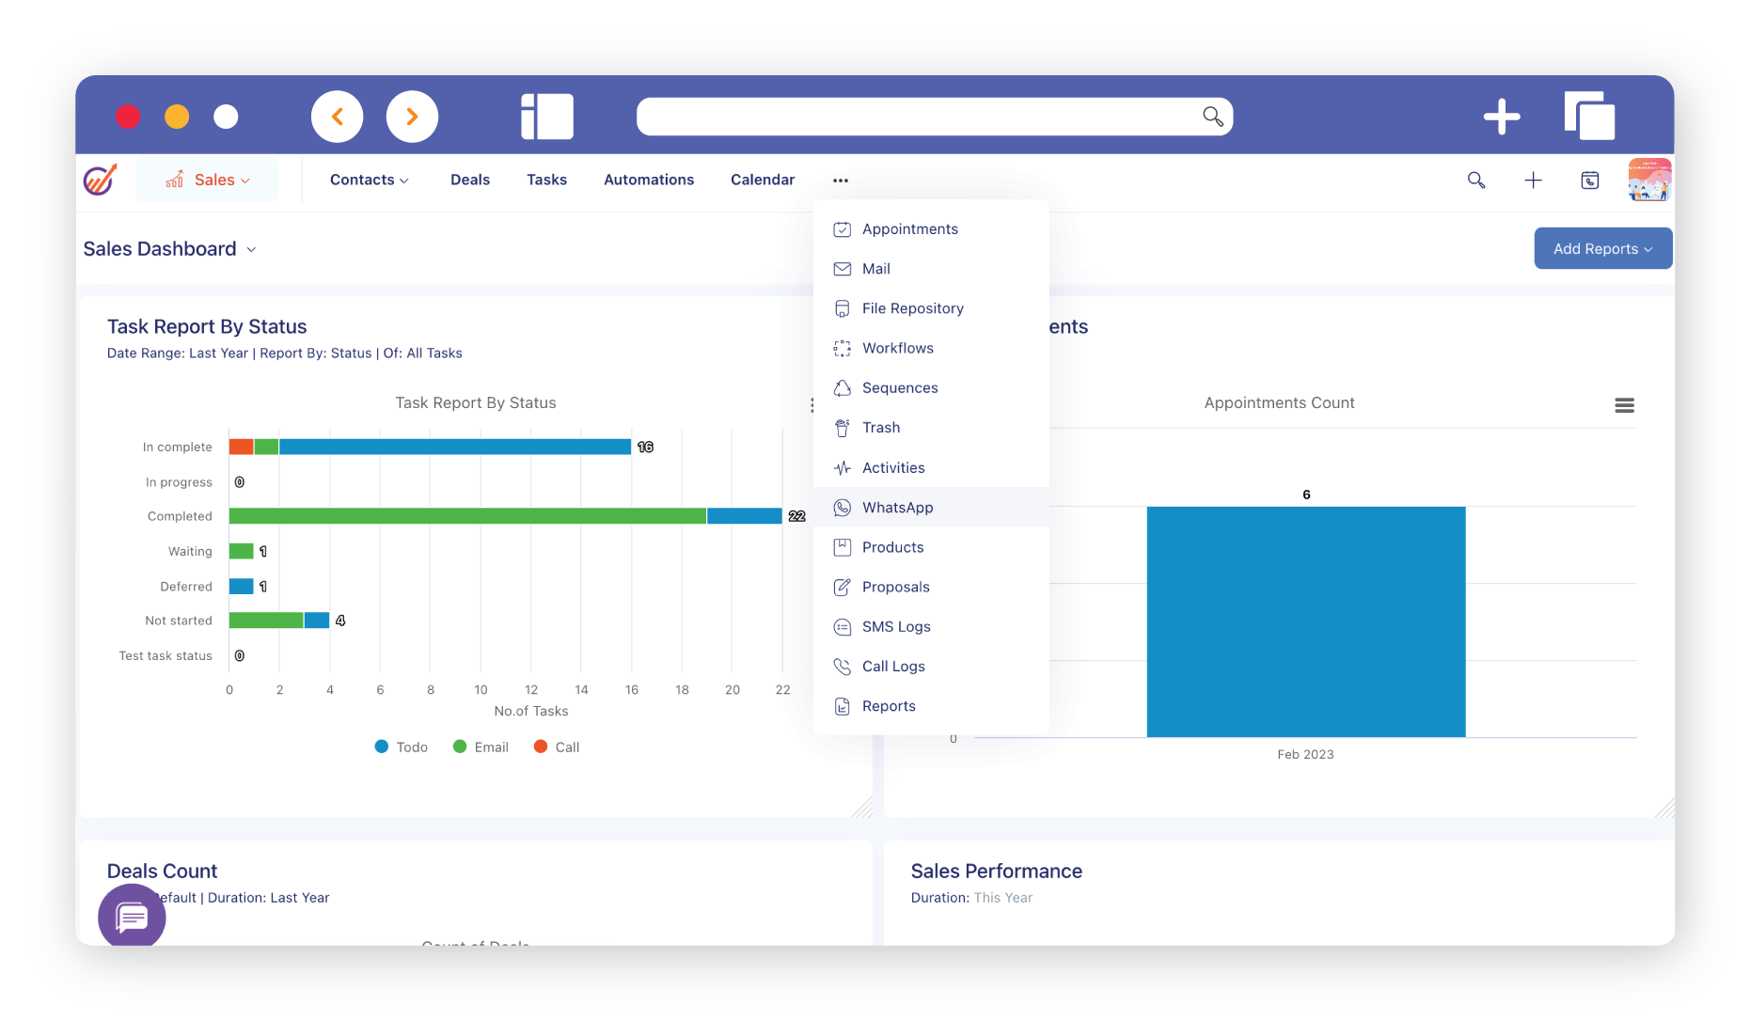Screen dimensions: 1750x1022
Task: Click the app logo in navbar
Action: pyautogui.click(x=100, y=180)
